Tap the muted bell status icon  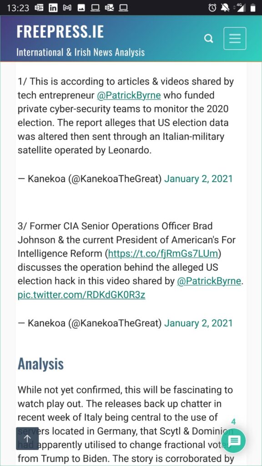point(225,8)
